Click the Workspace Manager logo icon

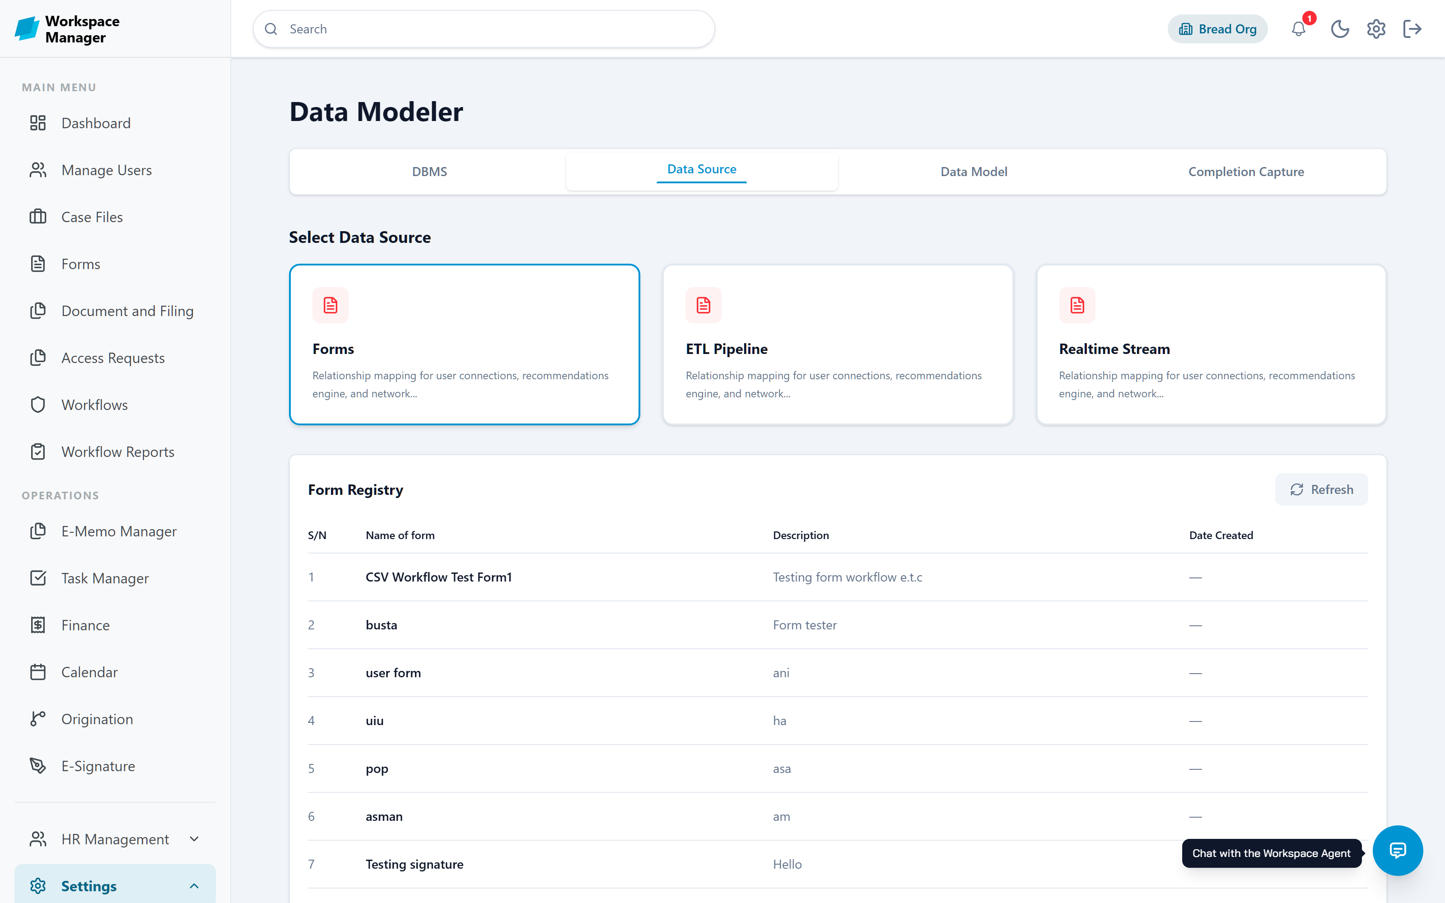coord(27,28)
